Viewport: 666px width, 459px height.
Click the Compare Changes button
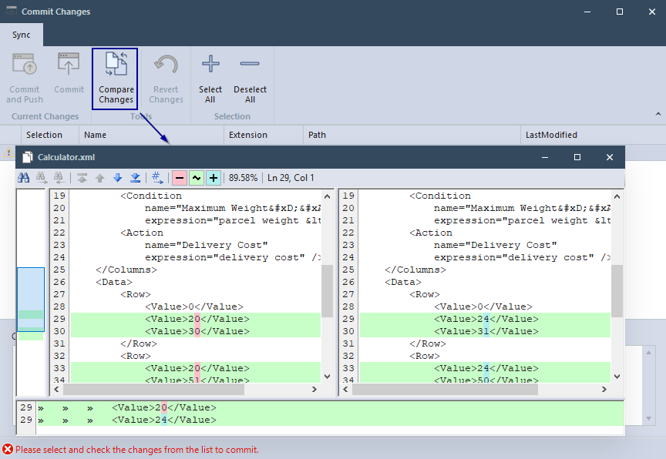coord(116,79)
